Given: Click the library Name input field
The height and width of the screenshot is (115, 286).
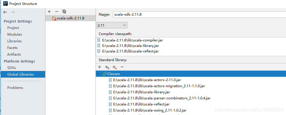Looking at the screenshot, I should click(x=199, y=14).
